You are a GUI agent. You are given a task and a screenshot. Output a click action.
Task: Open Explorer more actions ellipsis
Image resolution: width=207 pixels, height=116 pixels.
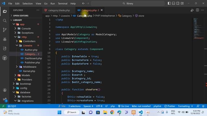(x=38, y=10)
